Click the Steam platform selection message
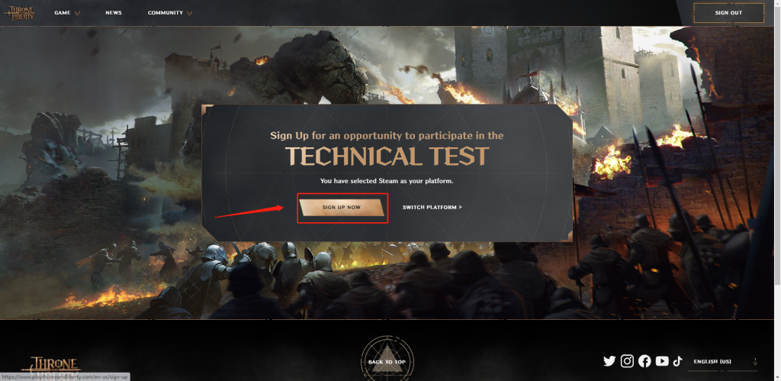This screenshot has width=781, height=381. point(387,181)
